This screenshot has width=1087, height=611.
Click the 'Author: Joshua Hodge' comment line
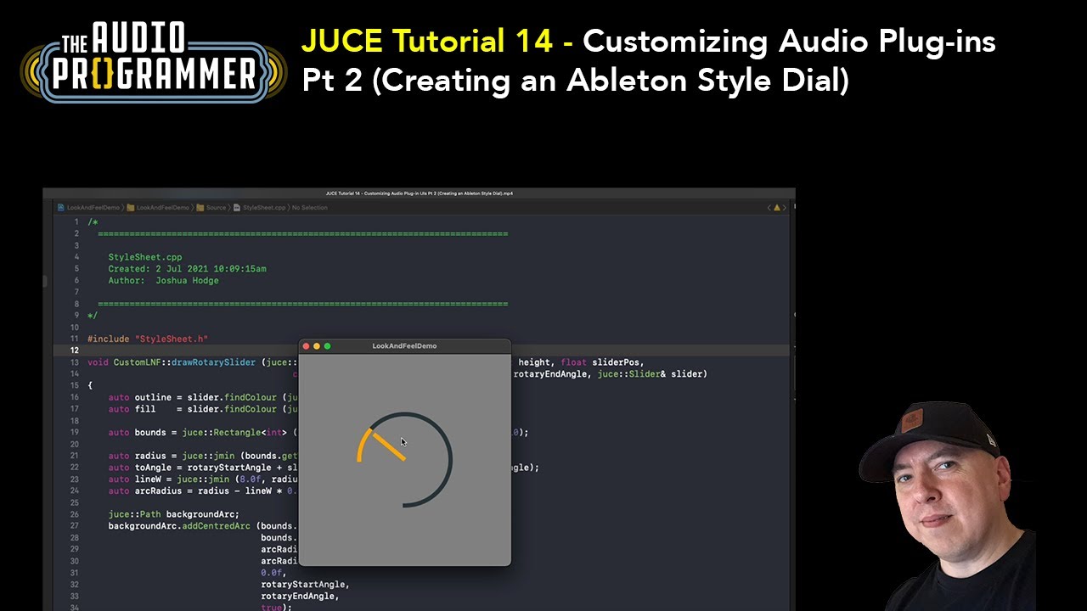163,281
